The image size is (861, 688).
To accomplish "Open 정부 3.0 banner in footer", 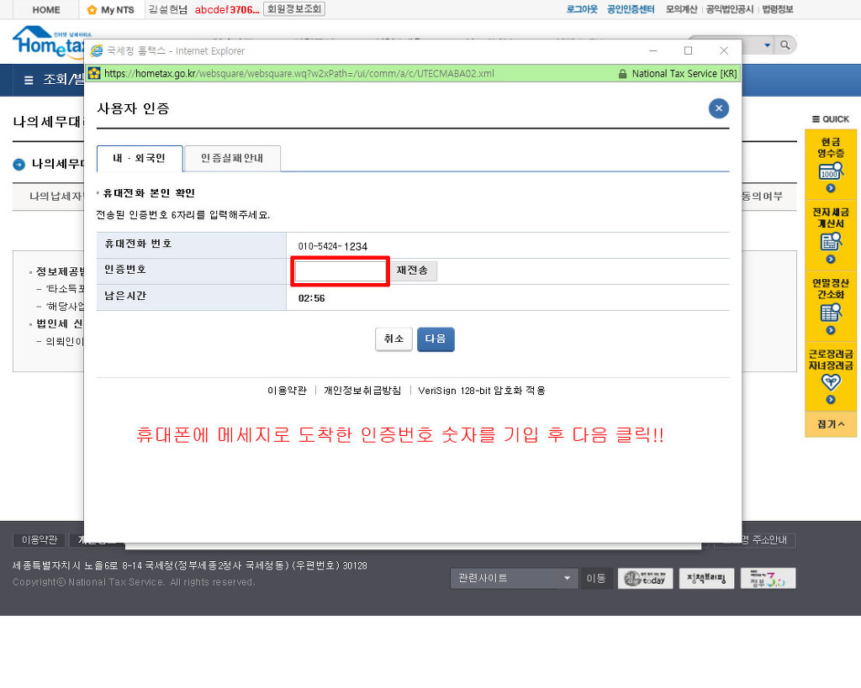I will point(769,578).
